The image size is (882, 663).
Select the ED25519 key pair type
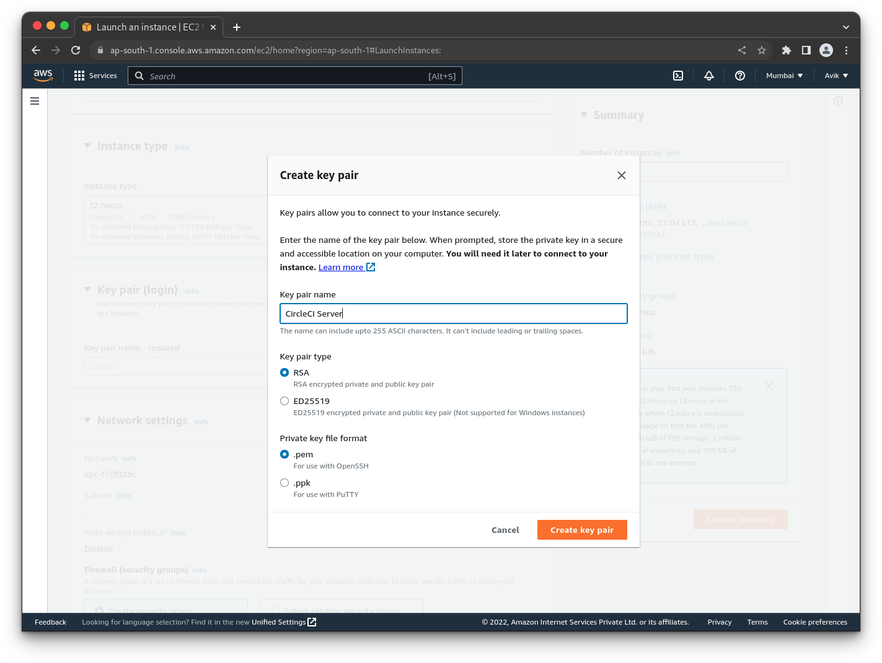click(284, 401)
